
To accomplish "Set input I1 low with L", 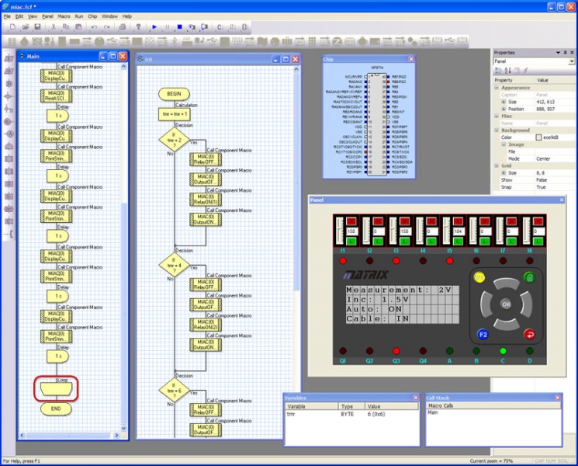I will 351,242.
